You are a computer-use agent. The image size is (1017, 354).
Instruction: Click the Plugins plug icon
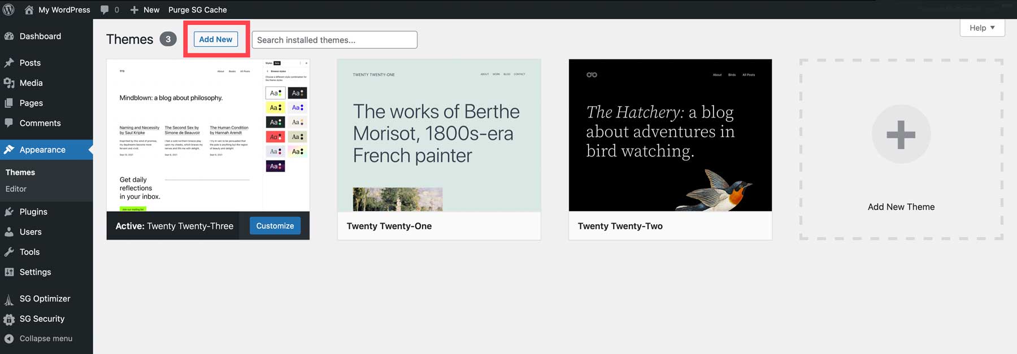pyautogui.click(x=9, y=212)
